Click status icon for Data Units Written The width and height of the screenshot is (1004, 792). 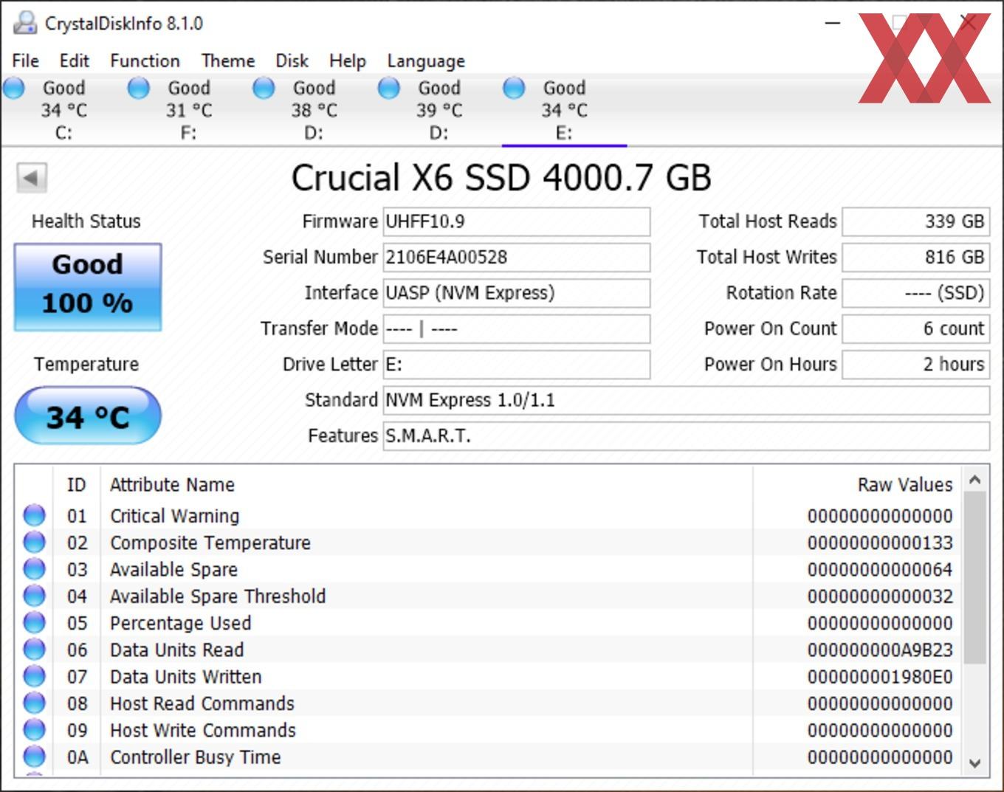coord(34,676)
